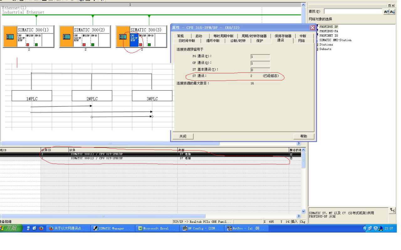Image resolution: width=401 pixels, height=250 pixels.
Task: Switch to the 保护 tab
Action: tap(259, 41)
